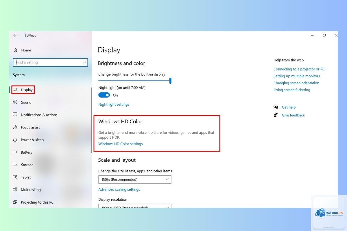
Task: Open Windows HD Color settings link
Action: coord(121,144)
